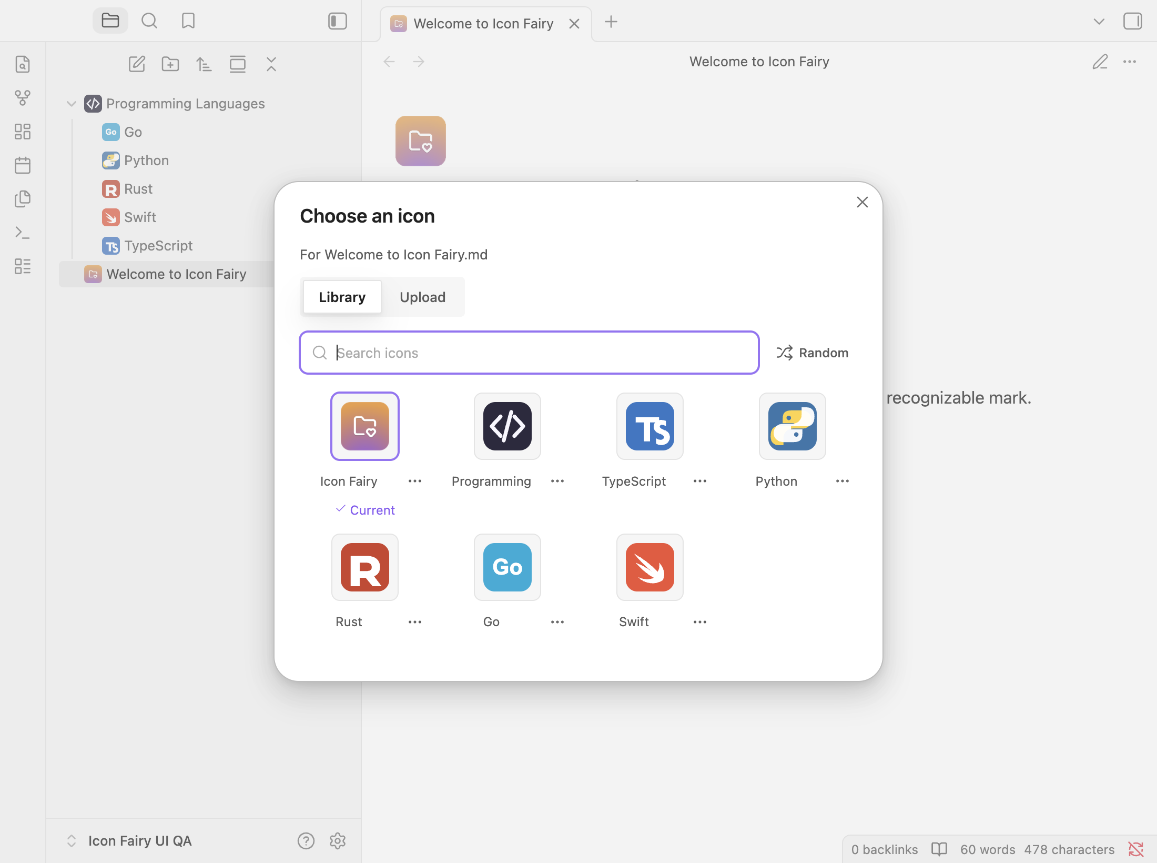Open vault settings gear icon

(x=338, y=841)
